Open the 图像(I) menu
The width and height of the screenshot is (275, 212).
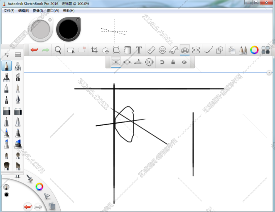pos(38,11)
